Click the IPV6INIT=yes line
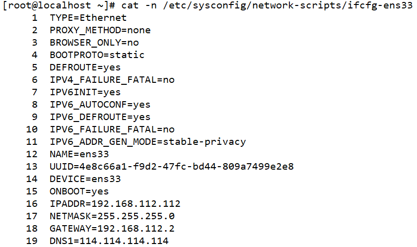 pos(85,92)
